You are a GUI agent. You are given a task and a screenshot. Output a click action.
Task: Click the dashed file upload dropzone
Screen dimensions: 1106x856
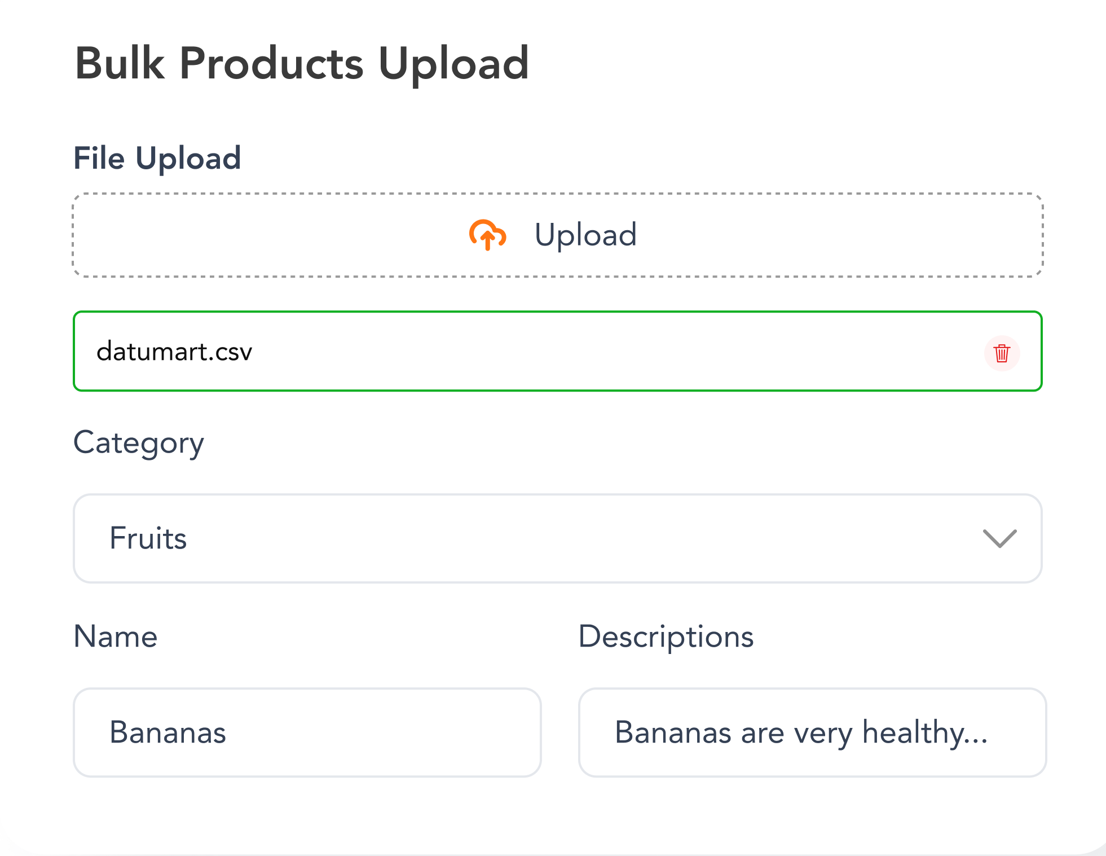tap(282, 236)
